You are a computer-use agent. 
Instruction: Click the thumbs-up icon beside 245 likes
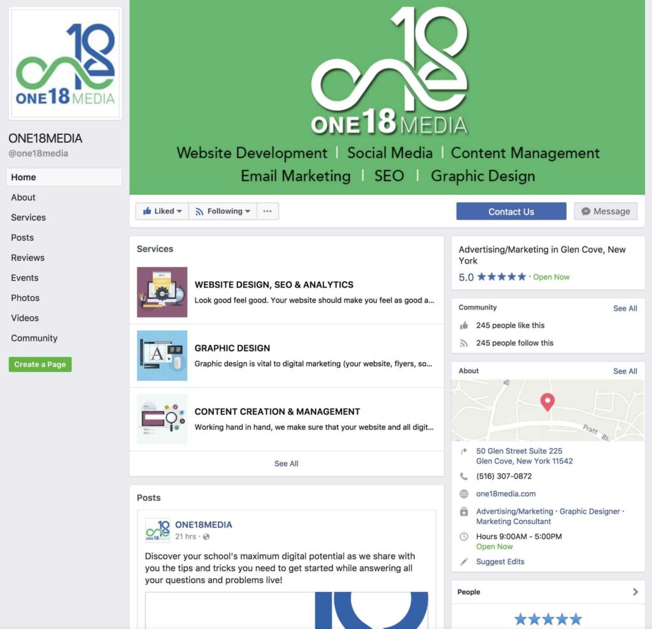pos(464,325)
